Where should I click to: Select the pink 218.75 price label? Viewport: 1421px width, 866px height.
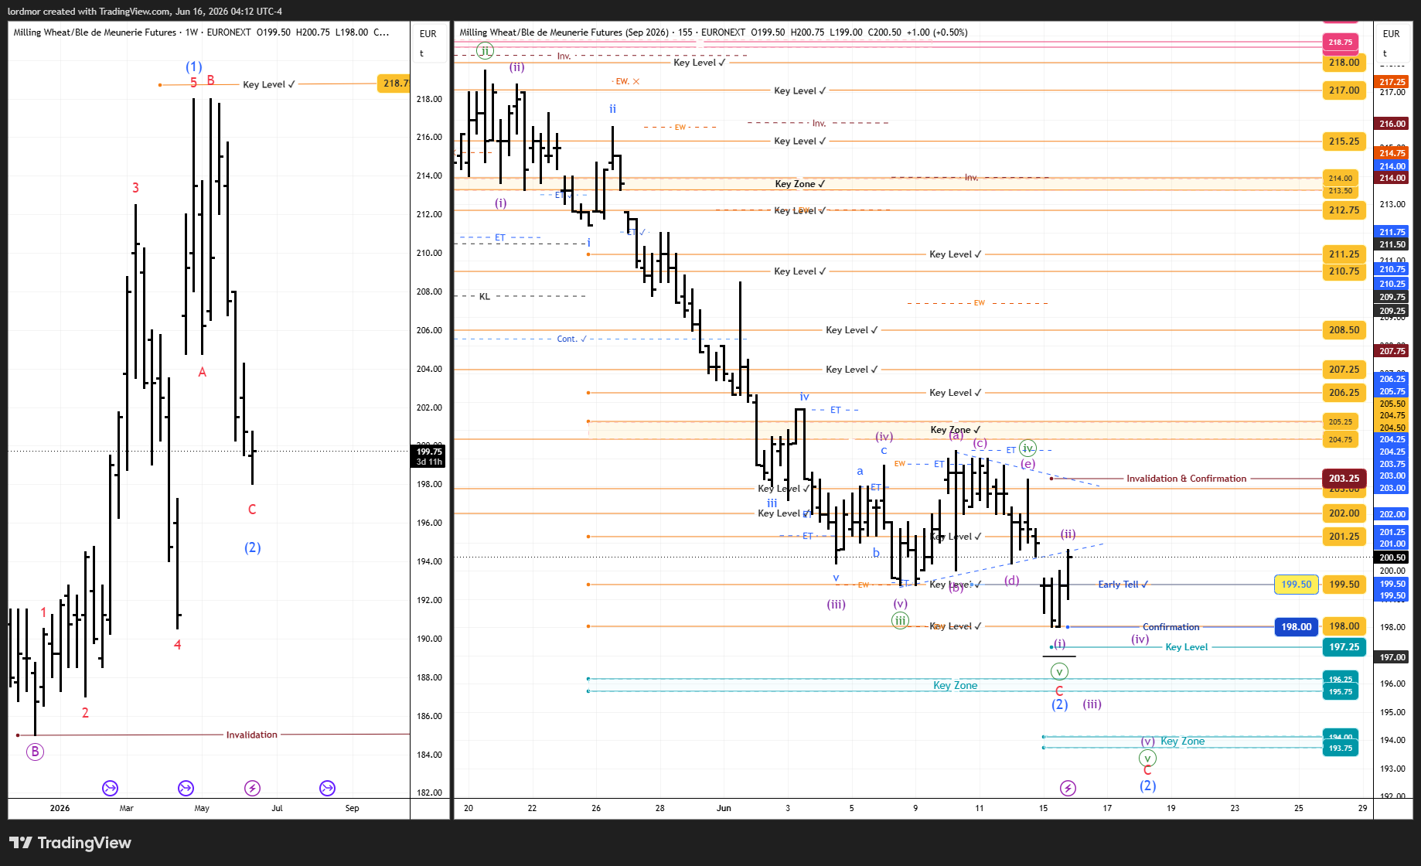(x=1341, y=43)
